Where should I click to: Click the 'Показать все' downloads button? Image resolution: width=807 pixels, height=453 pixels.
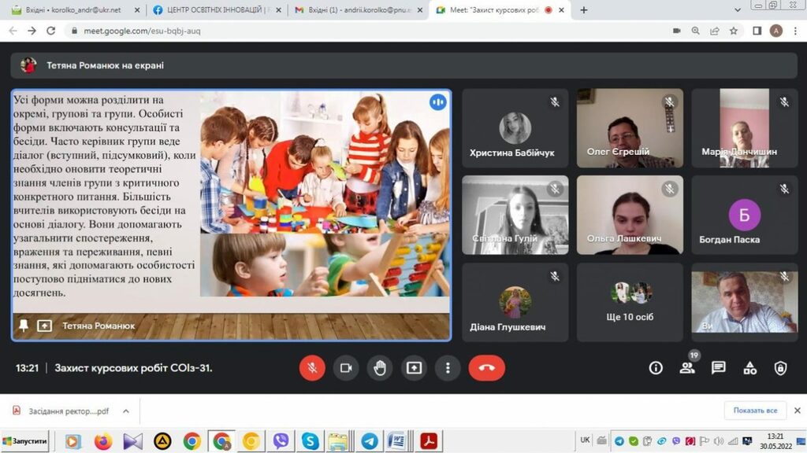coord(755,411)
